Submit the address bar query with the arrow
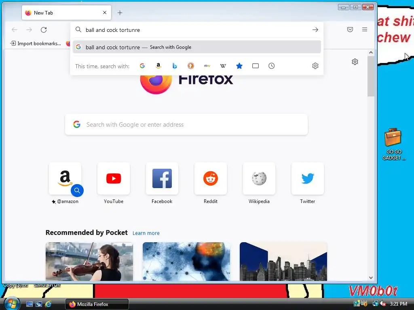Screen dimensions: 414x310 [315, 30]
